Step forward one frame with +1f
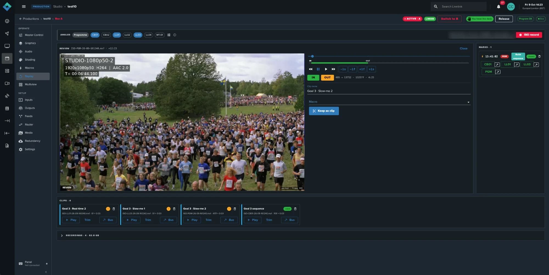549x275 pixels. click(x=362, y=69)
